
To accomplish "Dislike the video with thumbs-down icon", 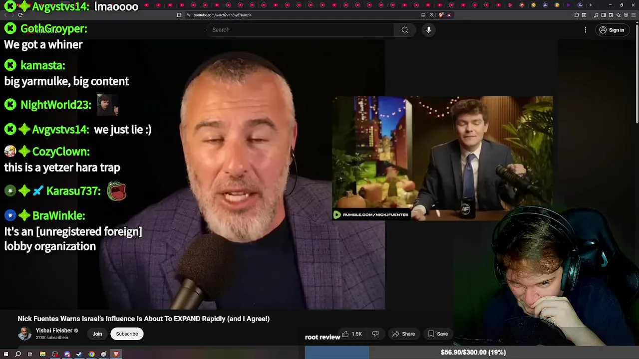I will (x=375, y=334).
